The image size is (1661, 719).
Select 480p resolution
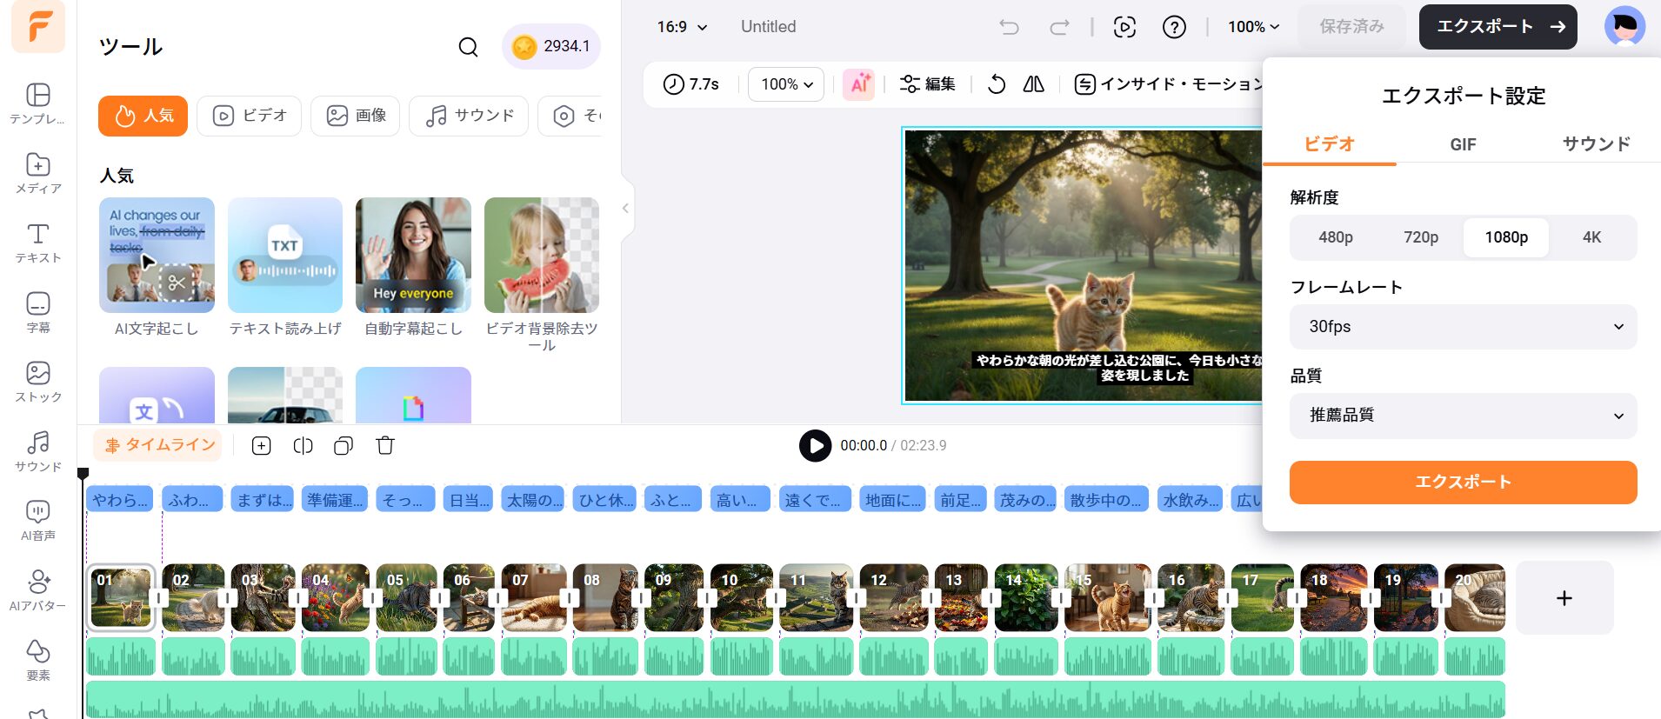[1335, 237]
